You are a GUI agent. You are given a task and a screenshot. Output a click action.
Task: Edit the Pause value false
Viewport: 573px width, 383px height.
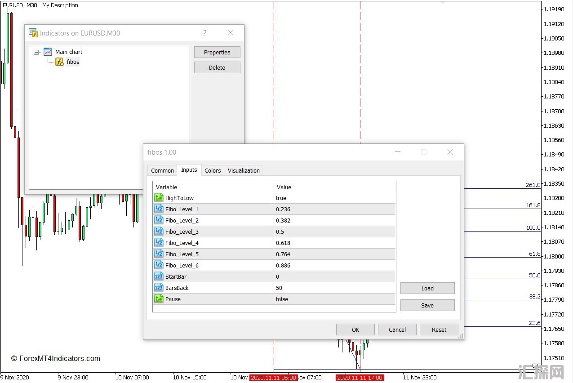[x=334, y=299]
